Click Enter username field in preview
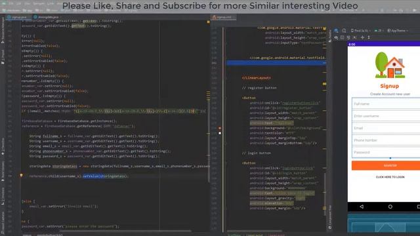 coord(386,116)
